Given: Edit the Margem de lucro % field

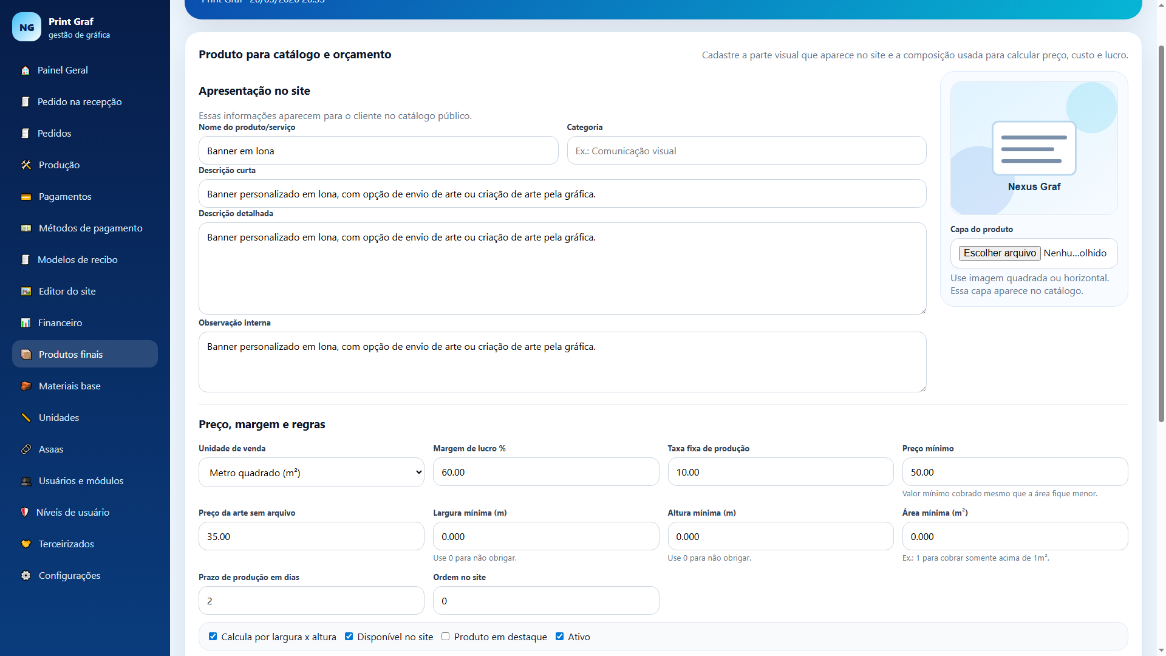Looking at the screenshot, I should [546, 472].
